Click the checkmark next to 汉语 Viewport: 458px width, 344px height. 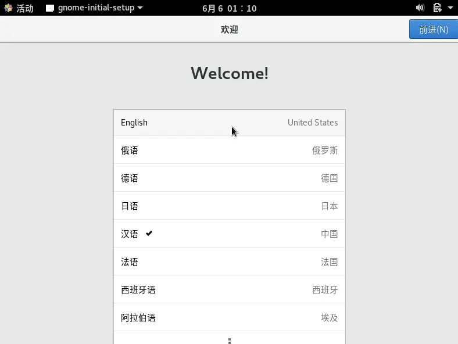point(149,234)
